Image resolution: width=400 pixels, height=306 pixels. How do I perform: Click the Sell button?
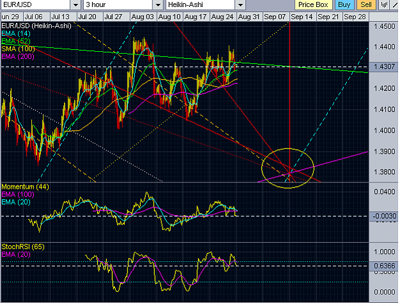point(366,5)
